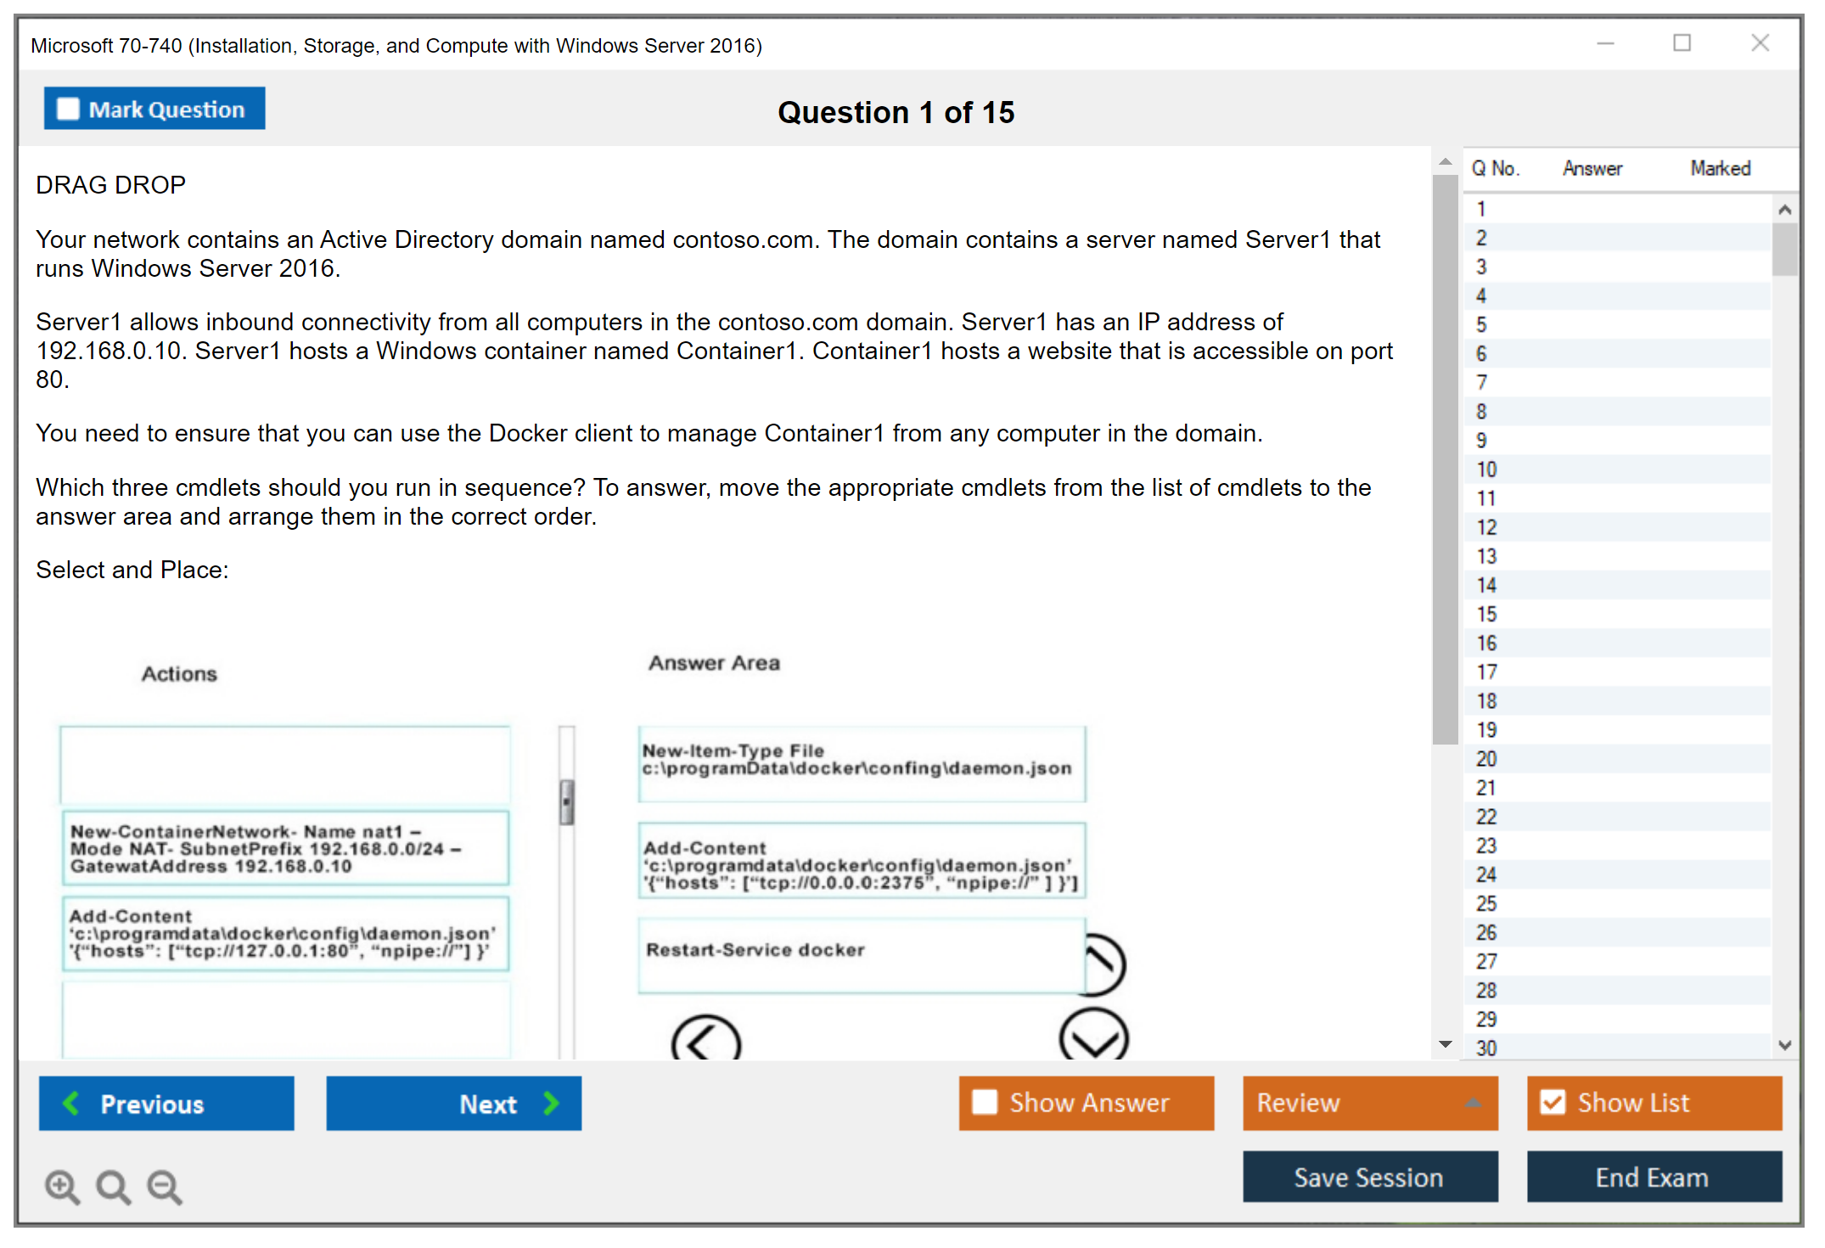Select question 15 in the list

click(1486, 614)
